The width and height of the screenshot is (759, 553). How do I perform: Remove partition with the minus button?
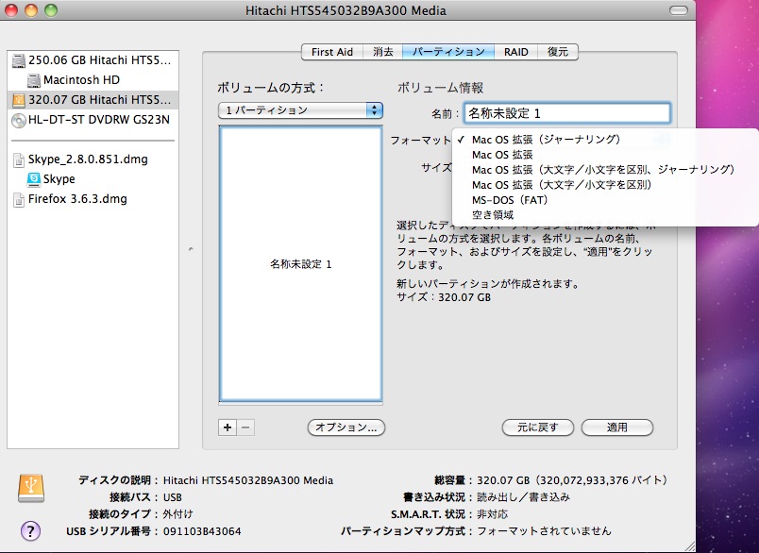(x=245, y=427)
